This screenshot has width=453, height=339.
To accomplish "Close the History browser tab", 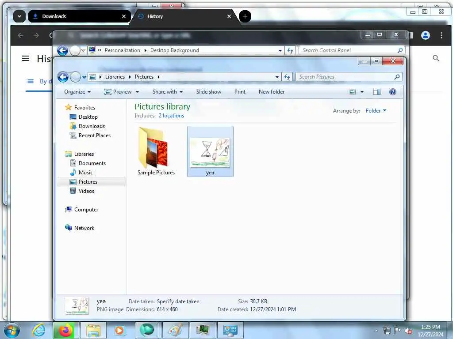I will (229, 16).
